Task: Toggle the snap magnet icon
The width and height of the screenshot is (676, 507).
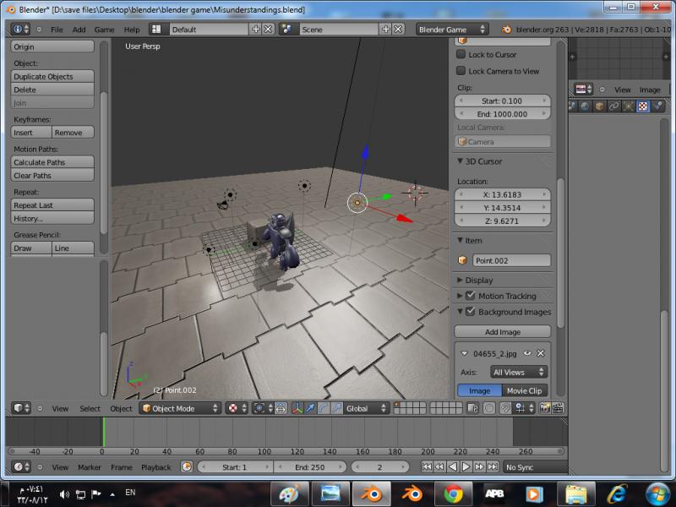Action: point(505,408)
